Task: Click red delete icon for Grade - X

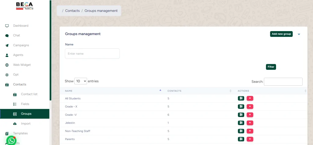Action: point(250,107)
